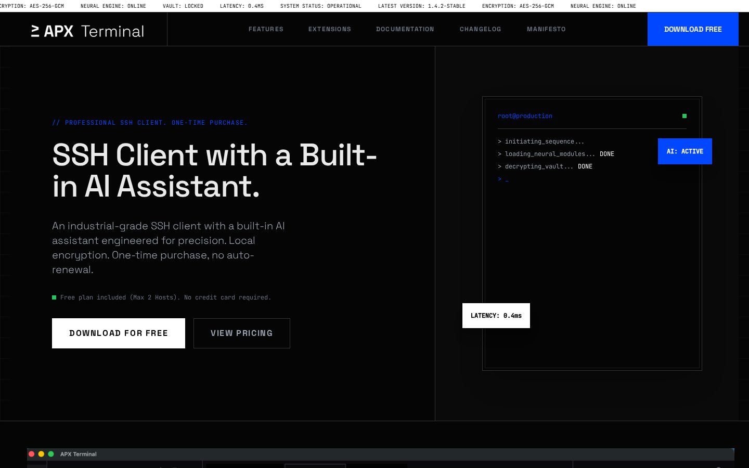Go to the Extensions page
749x468 pixels.
click(x=330, y=29)
